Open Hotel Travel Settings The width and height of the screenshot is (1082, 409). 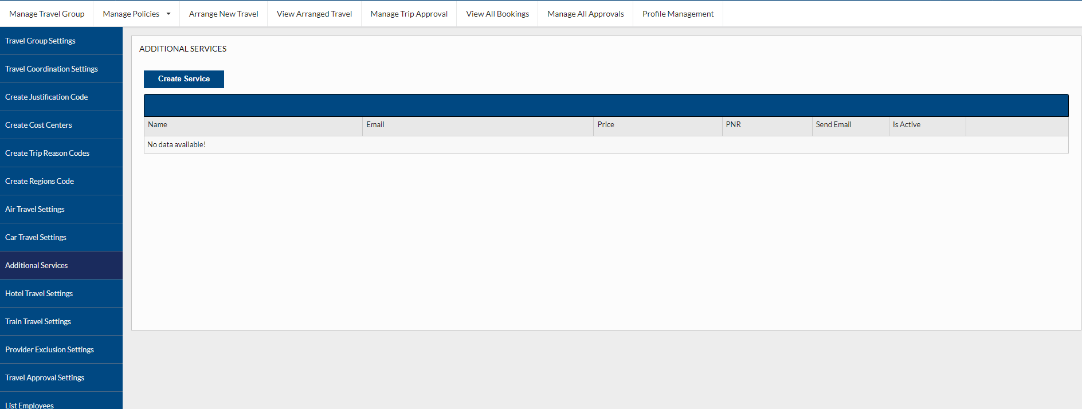61,293
